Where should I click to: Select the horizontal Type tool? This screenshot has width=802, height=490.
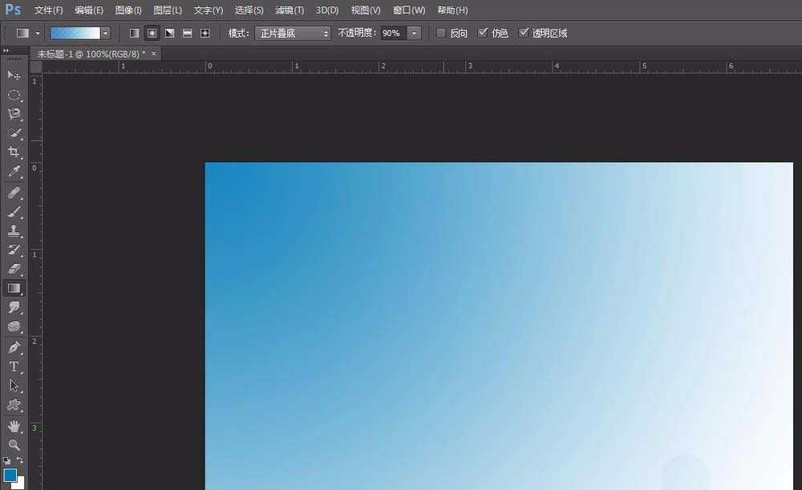[14, 366]
